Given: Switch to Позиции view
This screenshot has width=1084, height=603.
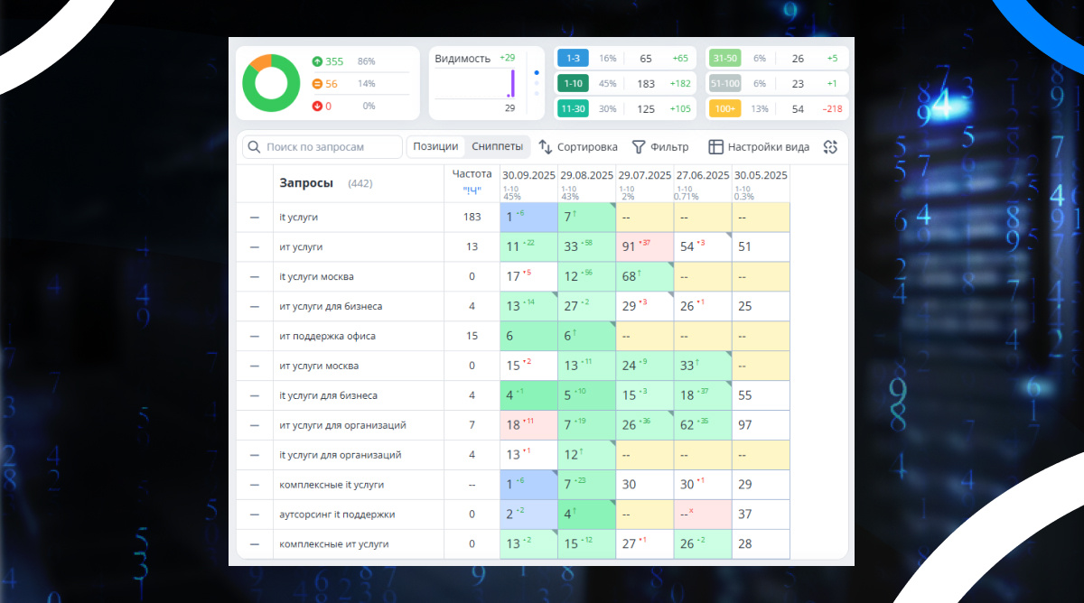Looking at the screenshot, I should (436, 147).
